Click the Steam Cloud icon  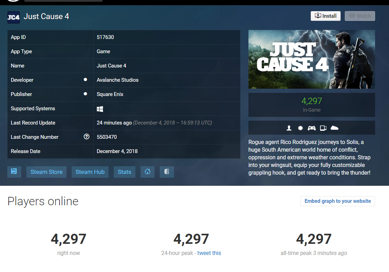pos(334,128)
